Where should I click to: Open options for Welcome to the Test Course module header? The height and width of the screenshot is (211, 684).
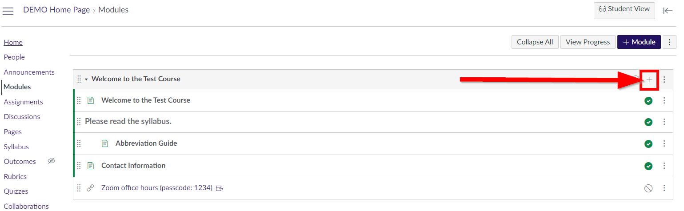[x=664, y=80]
